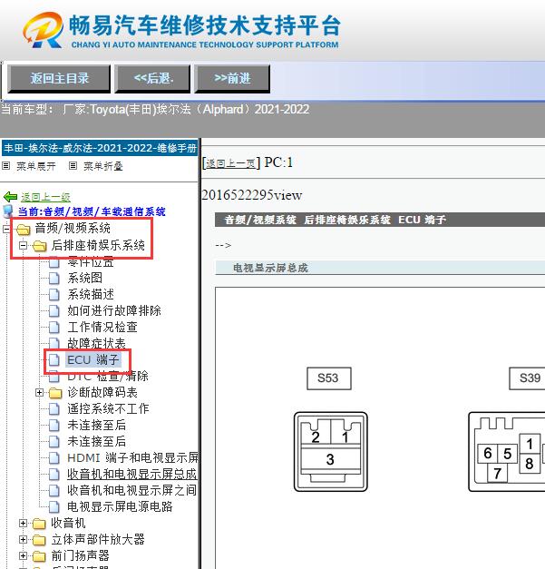
Task: Click the S39 connector pin diagram
Action: pos(507,452)
